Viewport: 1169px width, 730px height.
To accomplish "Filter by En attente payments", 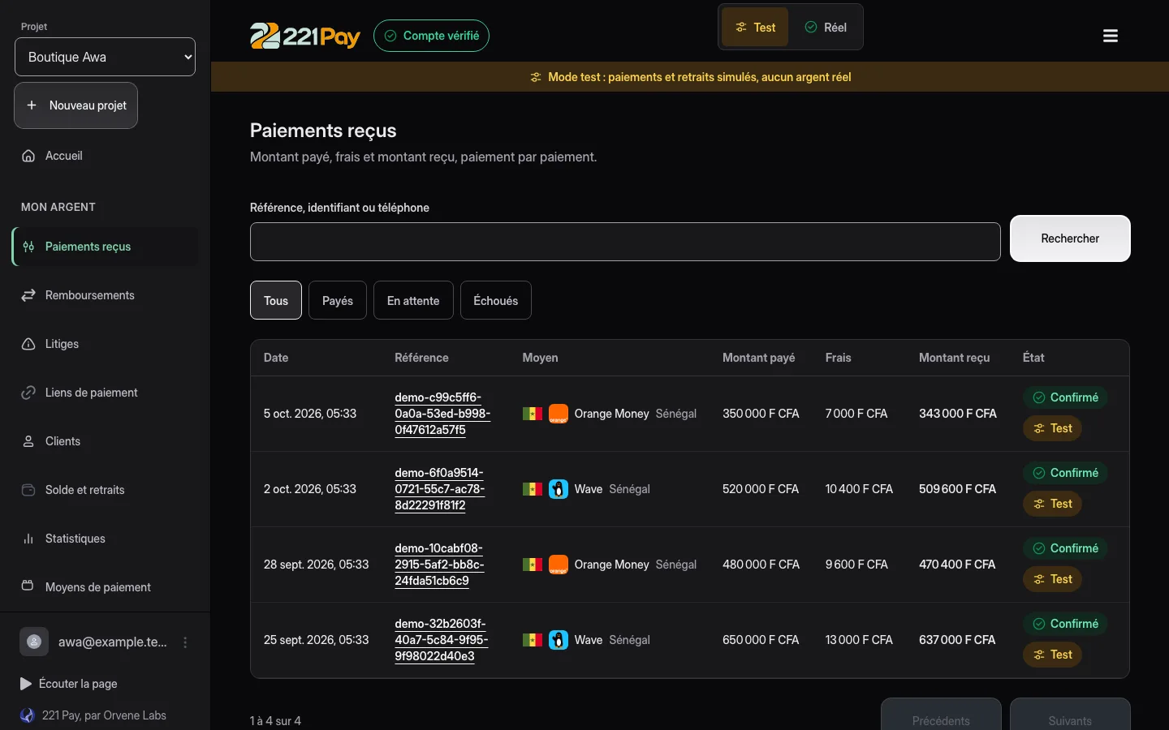I will [413, 300].
